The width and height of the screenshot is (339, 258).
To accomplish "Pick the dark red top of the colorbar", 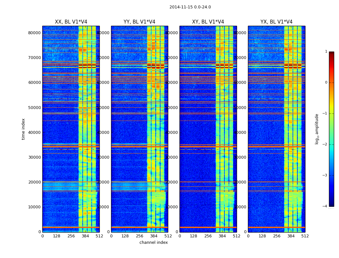I will (331, 53).
